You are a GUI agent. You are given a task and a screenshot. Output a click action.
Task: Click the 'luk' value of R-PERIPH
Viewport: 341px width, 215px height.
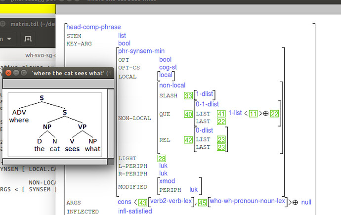point(163,173)
